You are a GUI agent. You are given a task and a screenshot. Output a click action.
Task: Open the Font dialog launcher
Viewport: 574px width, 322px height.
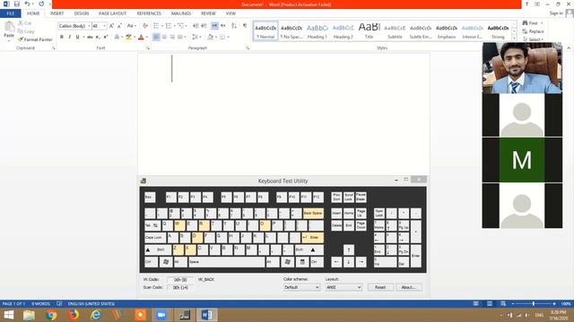pos(148,48)
